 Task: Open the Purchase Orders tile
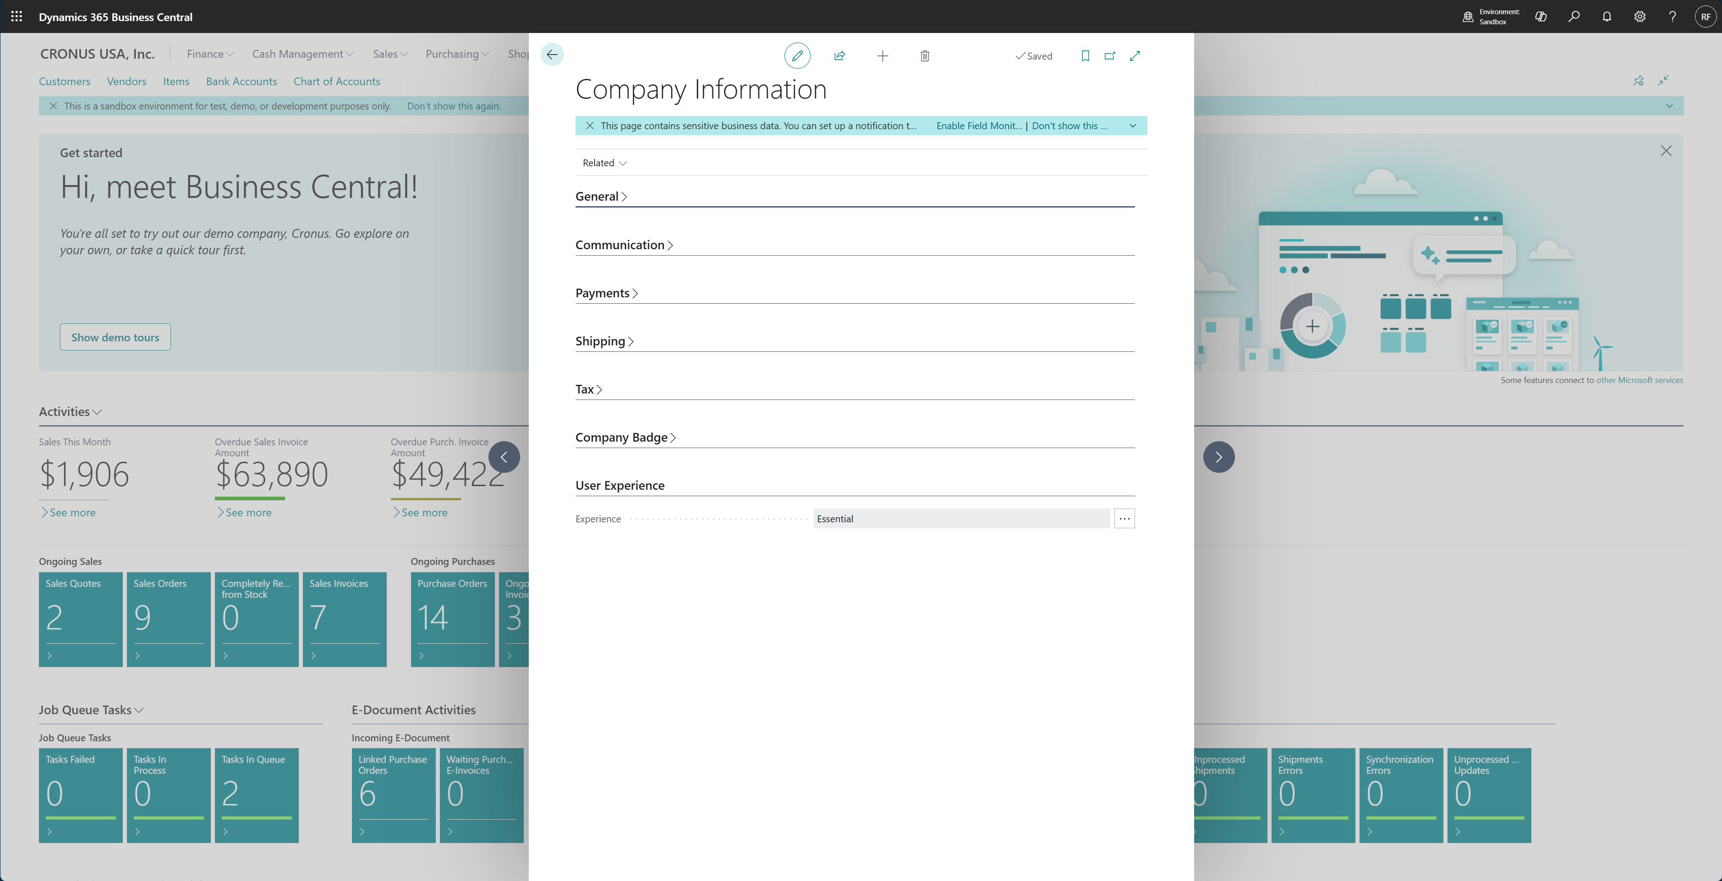453,620
